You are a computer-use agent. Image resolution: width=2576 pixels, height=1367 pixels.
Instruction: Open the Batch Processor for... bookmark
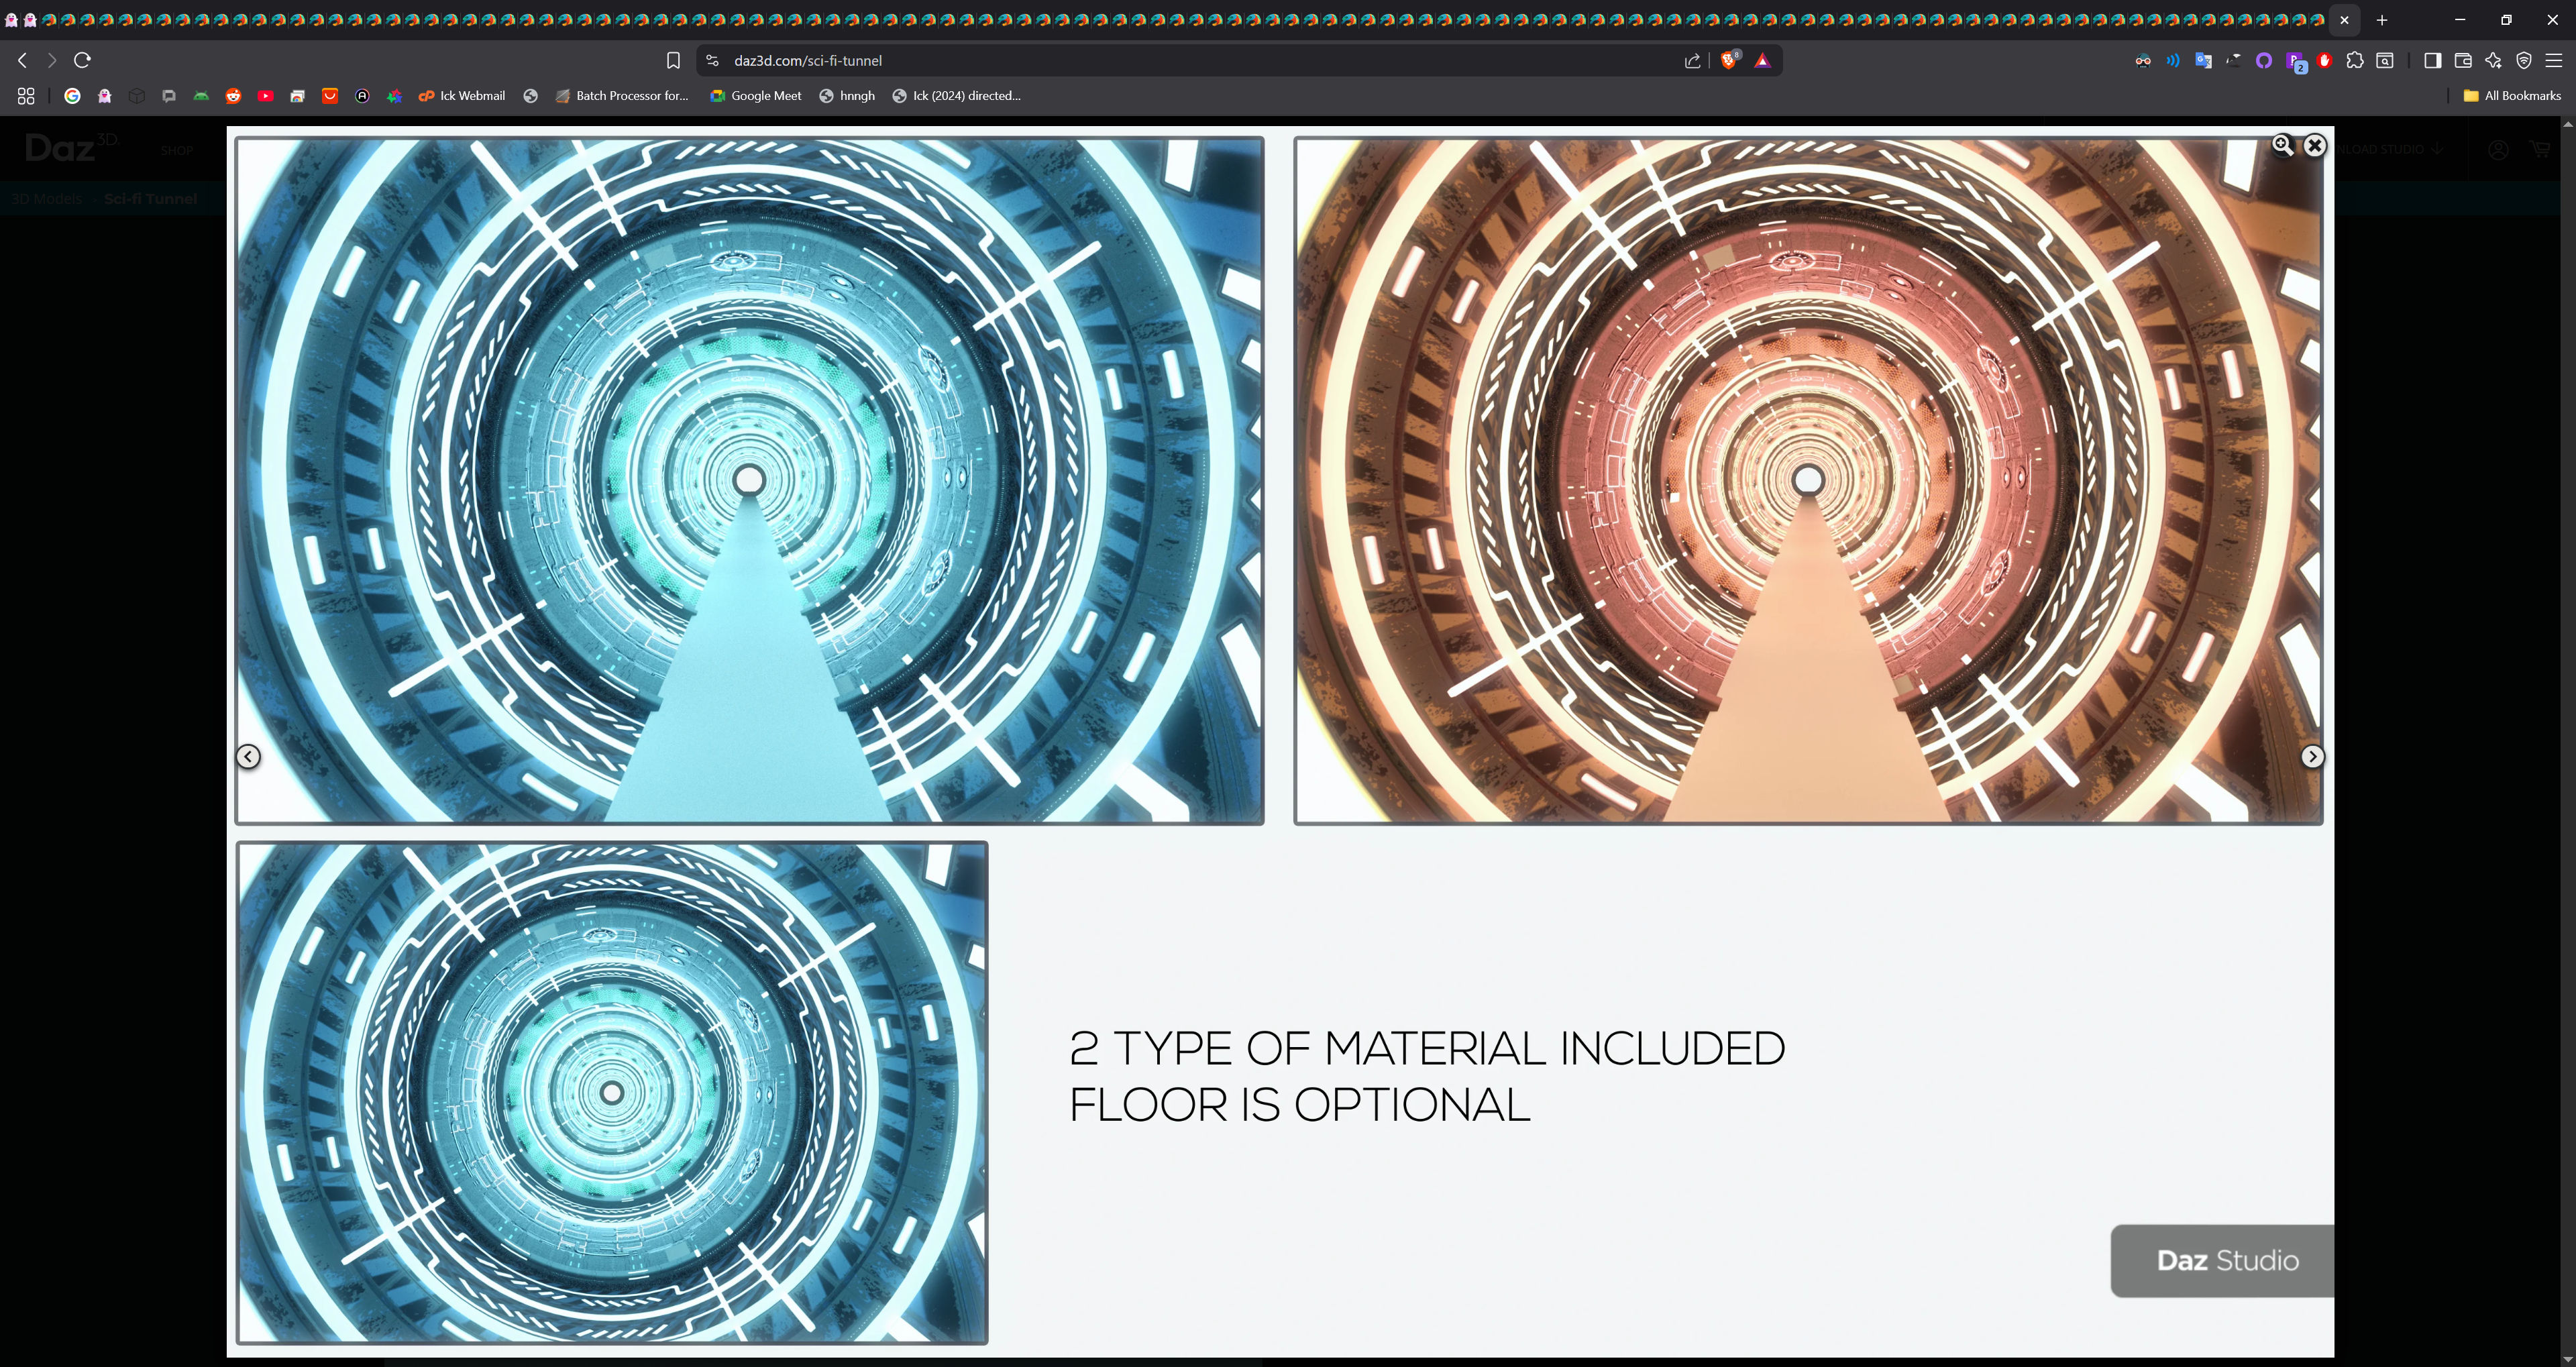pos(622,96)
